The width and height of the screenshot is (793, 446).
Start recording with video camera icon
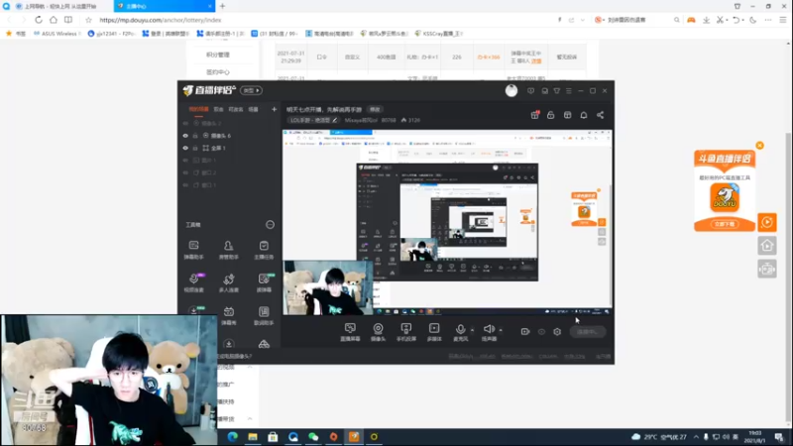[x=525, y=332]
